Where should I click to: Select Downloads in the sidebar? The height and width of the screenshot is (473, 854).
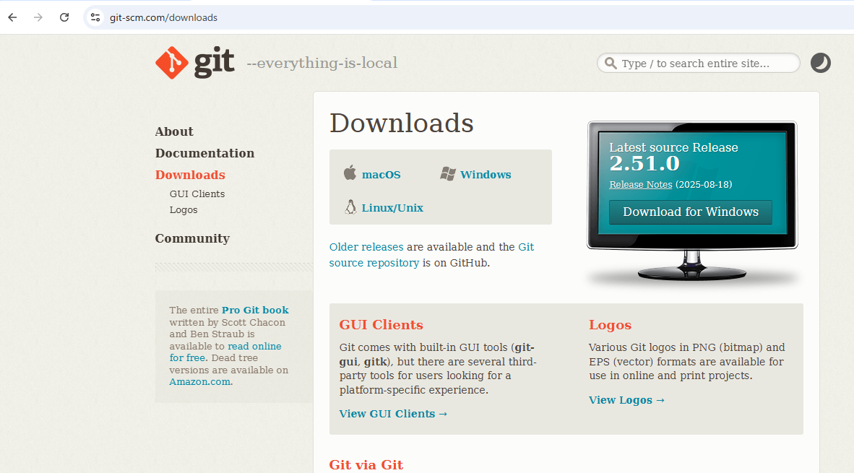[190, 175]
